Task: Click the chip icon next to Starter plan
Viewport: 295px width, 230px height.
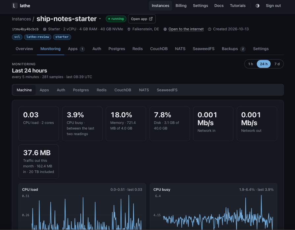Action: (x=44, y=29)
